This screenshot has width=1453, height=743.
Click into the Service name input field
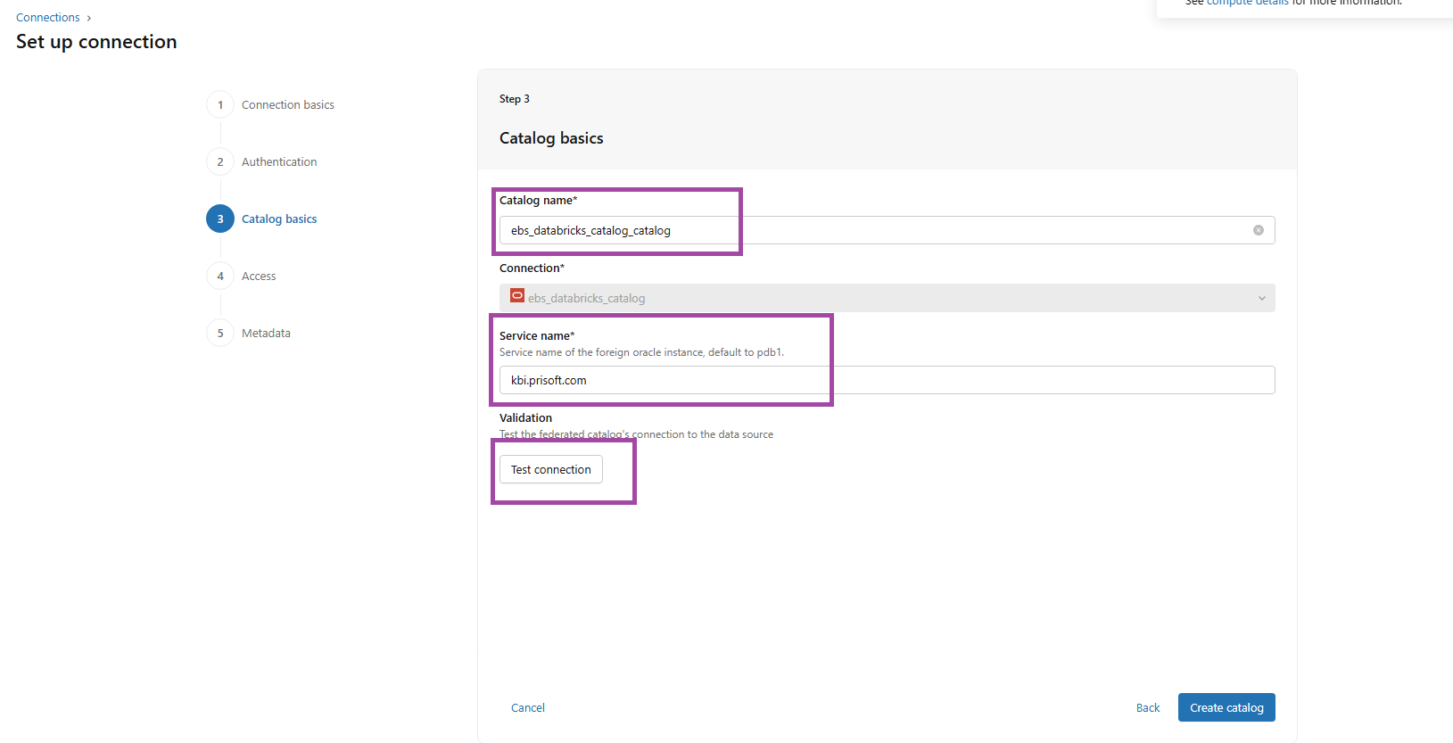tap(883, 380)
